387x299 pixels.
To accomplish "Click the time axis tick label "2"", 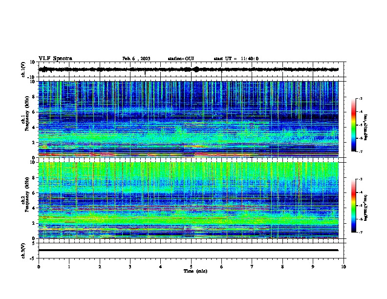I will pyautogui.click(x=100, y=267).
